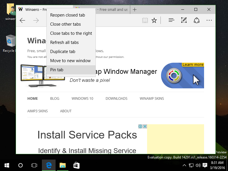Click Close tabs to the right
Screen dimensions: 228x171
(71, 33)
